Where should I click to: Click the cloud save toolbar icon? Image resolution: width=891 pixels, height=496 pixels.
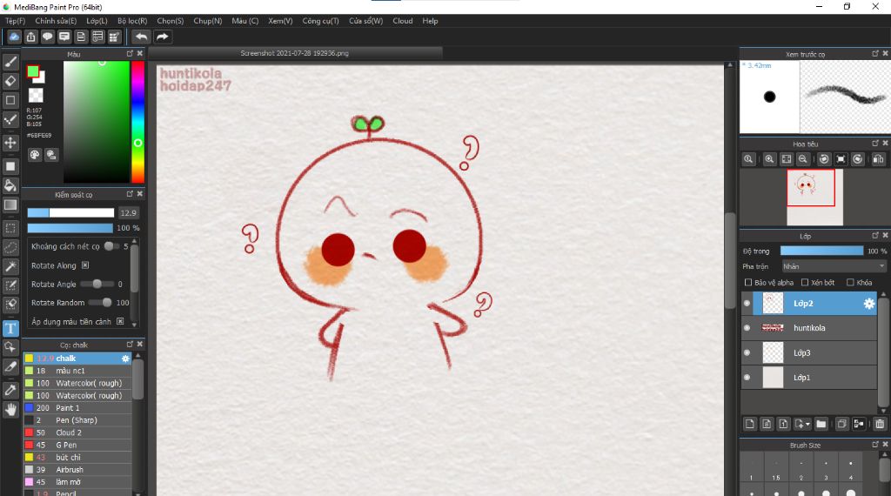[x=14, y=37]
